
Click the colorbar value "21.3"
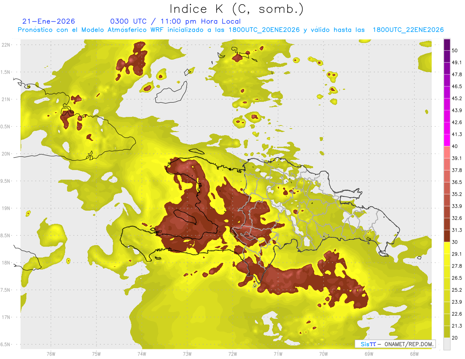click(457, 326)
